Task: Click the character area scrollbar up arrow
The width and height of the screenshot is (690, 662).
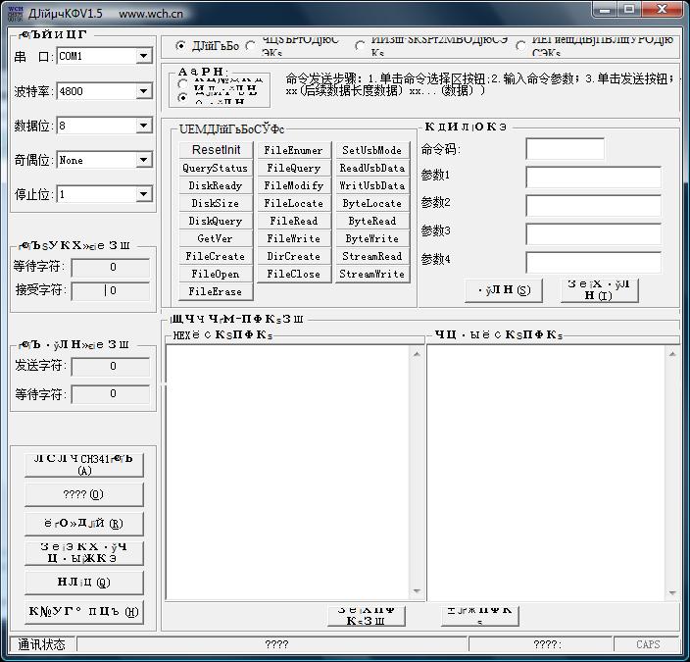Action: 672,354
